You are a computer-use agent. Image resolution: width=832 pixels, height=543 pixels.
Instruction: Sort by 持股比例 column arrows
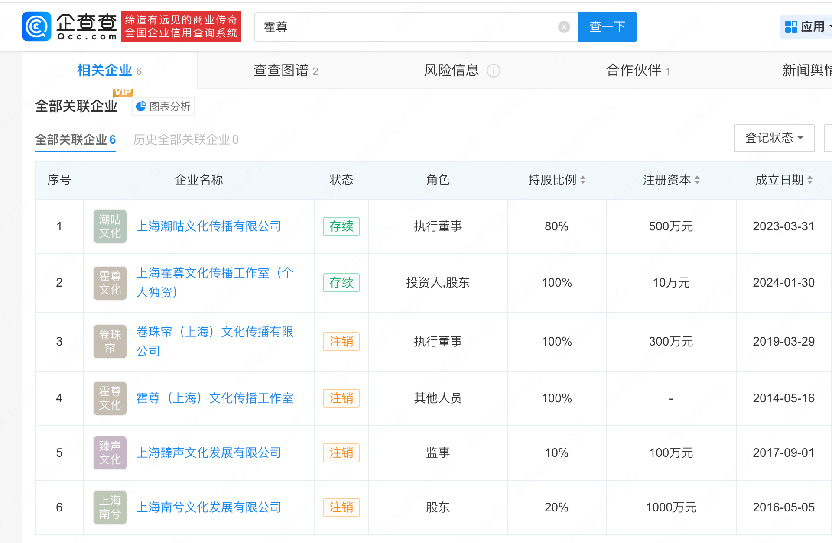(583, 180)
